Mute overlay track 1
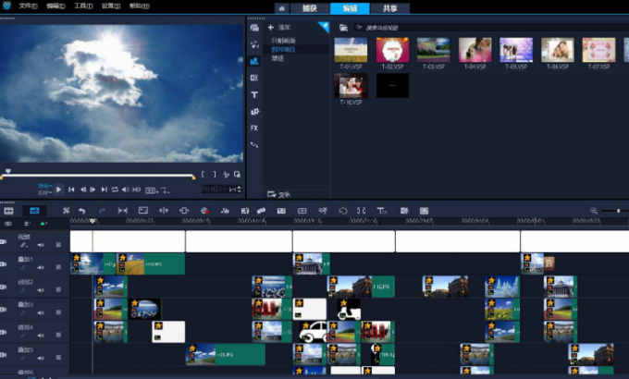The image size is (629, 379). (41, 267)
